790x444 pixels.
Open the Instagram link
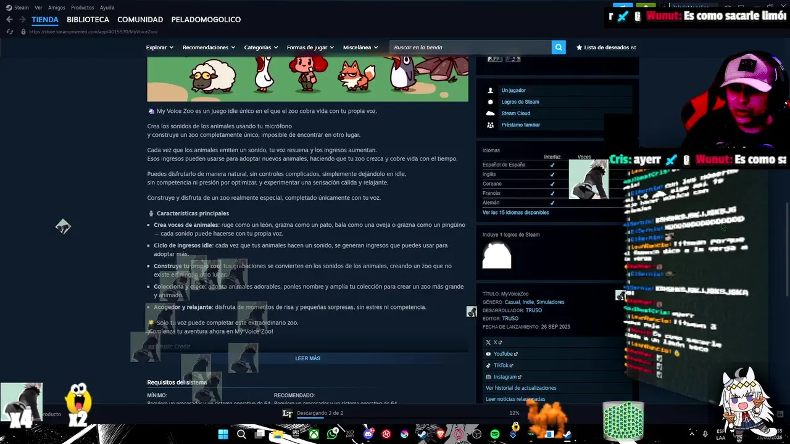coord(504,377)
